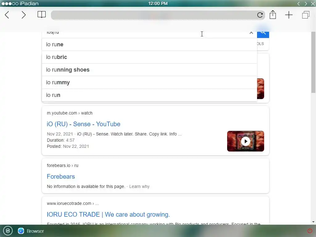Choose the suggestion 'io rummy'
This screenshot has height=237, width=316.
pos(149,82)
